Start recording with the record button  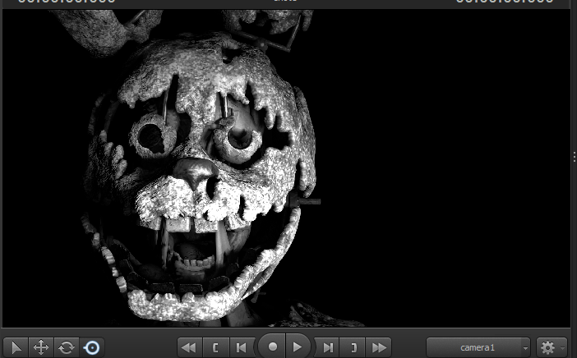[272, 347]
